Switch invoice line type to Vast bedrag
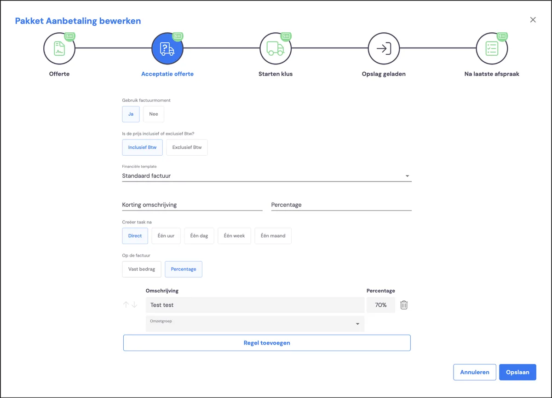 click(x=142, y=269)
